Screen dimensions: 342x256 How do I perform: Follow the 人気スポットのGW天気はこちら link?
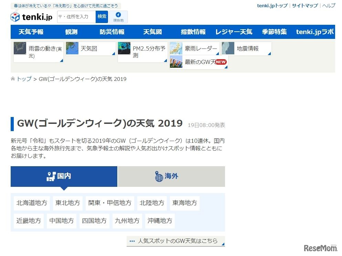pos(175,241)
